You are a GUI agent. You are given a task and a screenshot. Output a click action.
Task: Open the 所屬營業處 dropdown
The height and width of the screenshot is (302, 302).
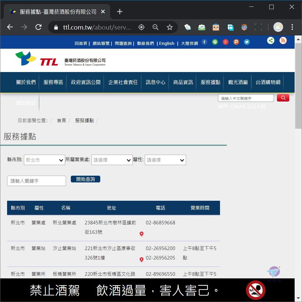(112, 160)
